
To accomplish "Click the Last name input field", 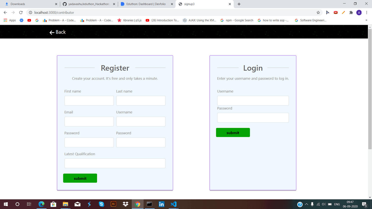I will pos(141,101).
